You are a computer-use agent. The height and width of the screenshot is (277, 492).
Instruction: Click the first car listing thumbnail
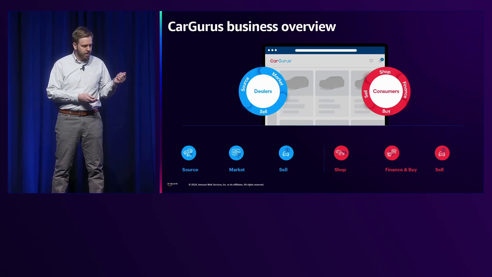click(297, 83)
